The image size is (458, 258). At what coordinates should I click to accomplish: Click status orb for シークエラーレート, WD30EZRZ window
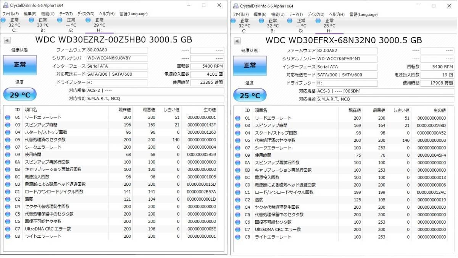tap(8, 147)
